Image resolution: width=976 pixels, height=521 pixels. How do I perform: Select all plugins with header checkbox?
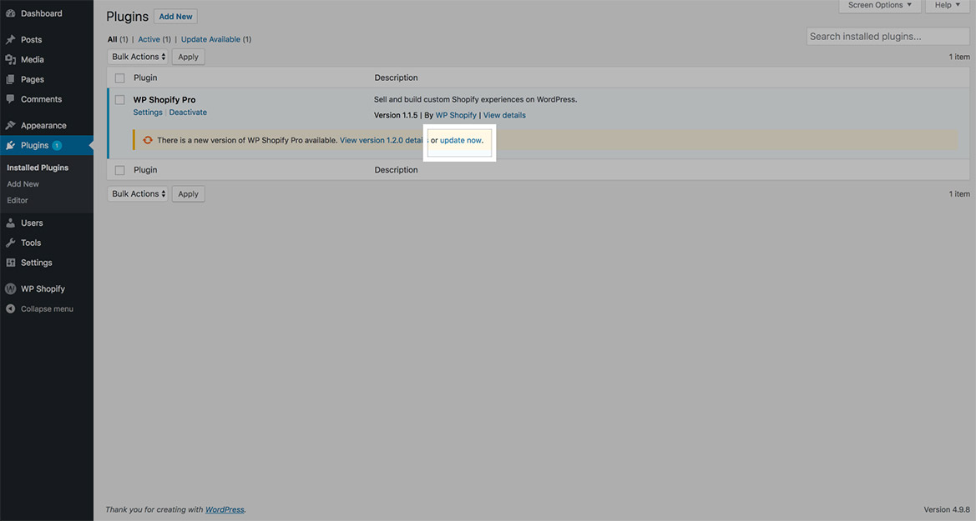(x=120, y=78)
